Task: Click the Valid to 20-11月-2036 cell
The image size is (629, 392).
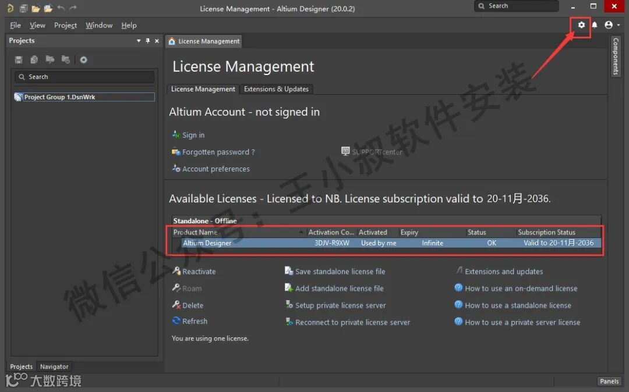Action: (559, 243)
